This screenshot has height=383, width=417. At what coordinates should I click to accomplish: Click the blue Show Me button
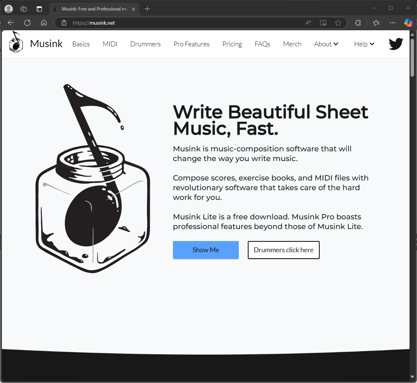pyautogui.click(x=206, y=250)
